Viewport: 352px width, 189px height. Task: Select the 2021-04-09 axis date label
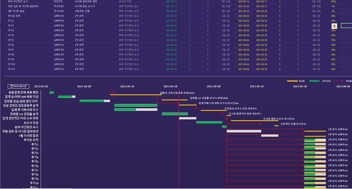coord(84,86)
